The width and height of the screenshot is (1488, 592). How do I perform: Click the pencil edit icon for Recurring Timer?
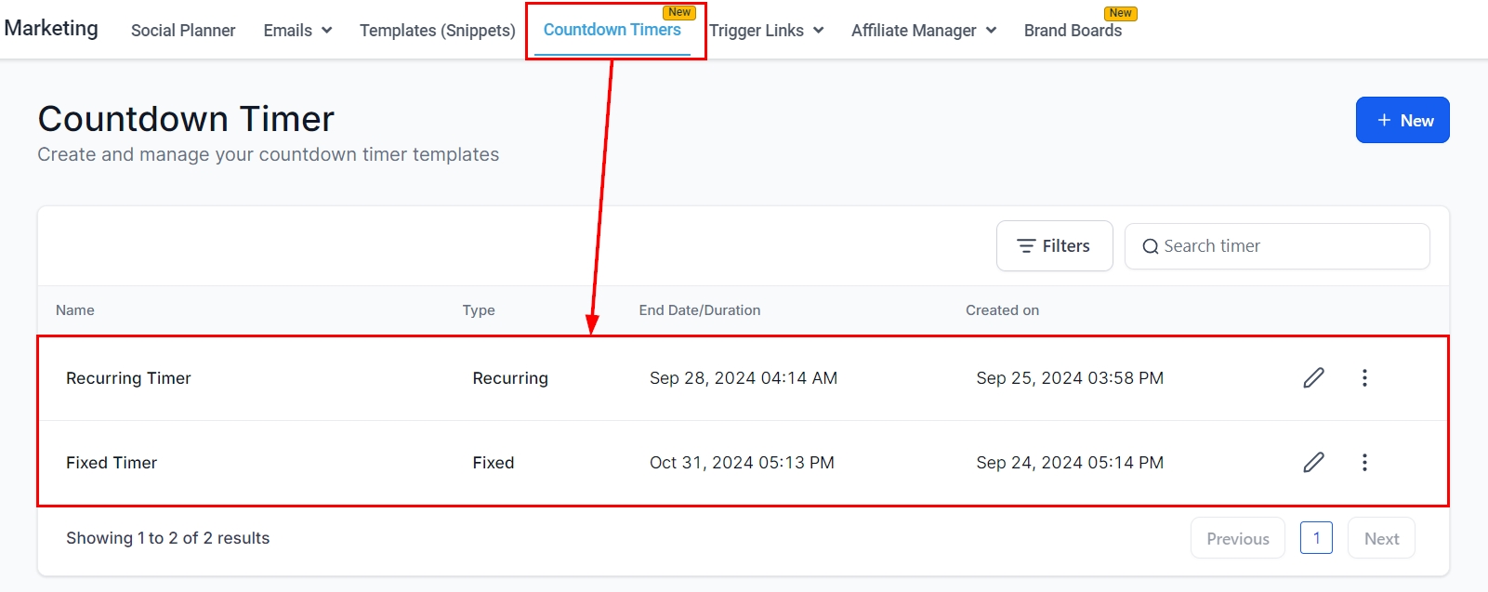point(1313,377)
